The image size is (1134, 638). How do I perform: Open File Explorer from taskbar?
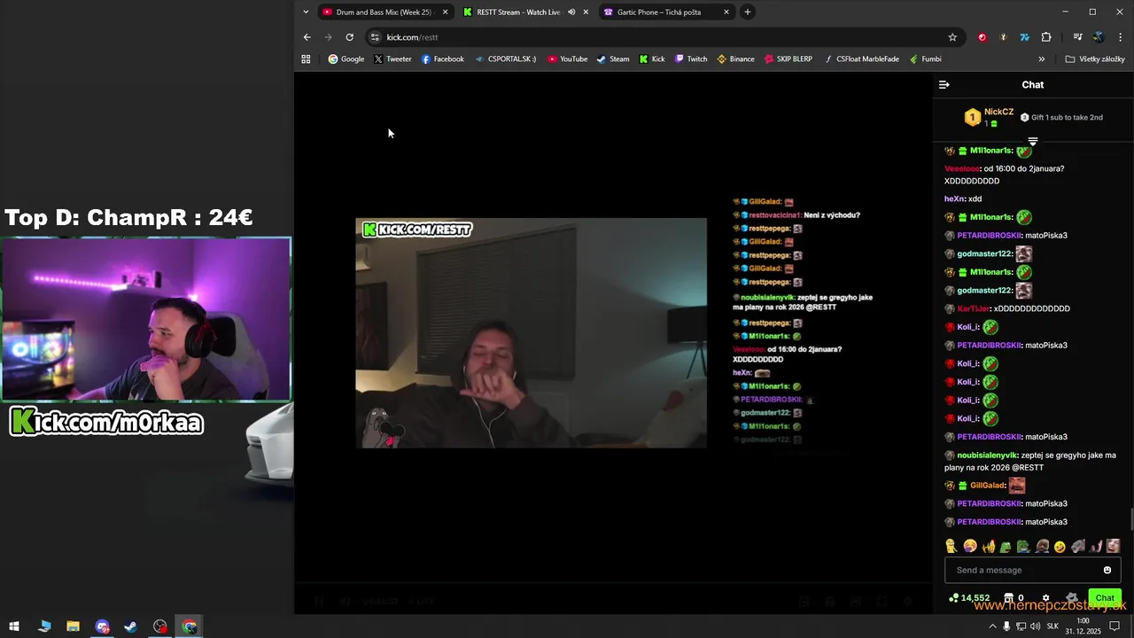coord(73,626)
